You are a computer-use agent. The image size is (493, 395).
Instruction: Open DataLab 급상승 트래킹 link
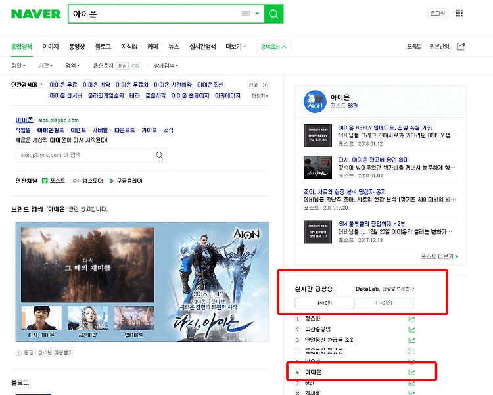coord(385,289)
